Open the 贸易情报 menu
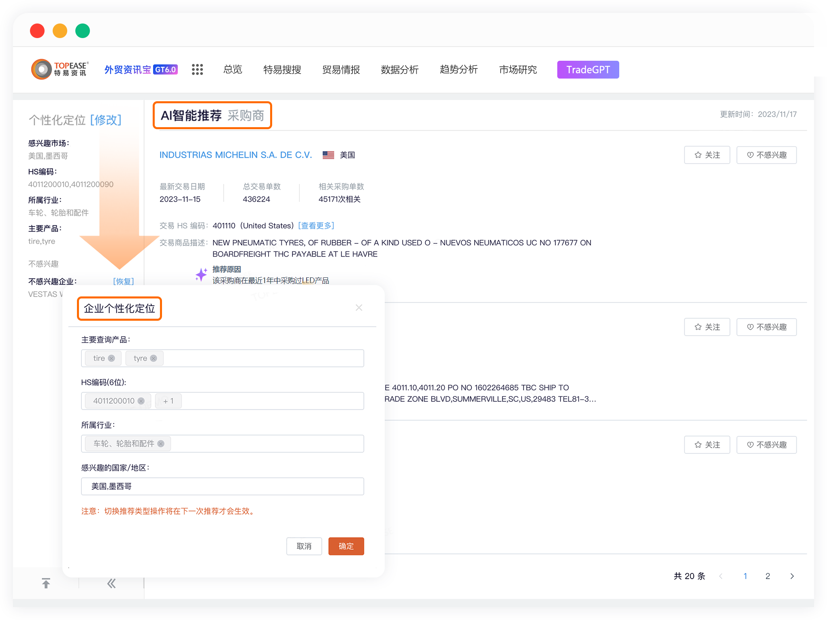 (x=341, y=70)
